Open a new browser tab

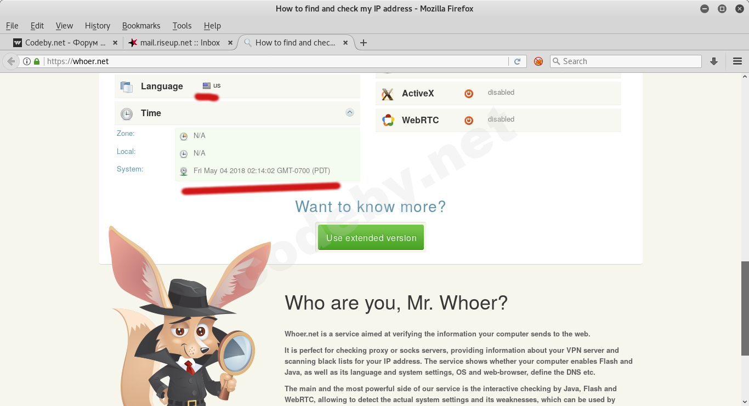363,43
